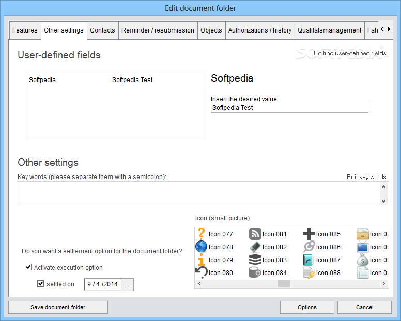401x321 pixels.
Task: Open the date picker ellipsis button
Action: pyautogui.click(x=127, y=284)
